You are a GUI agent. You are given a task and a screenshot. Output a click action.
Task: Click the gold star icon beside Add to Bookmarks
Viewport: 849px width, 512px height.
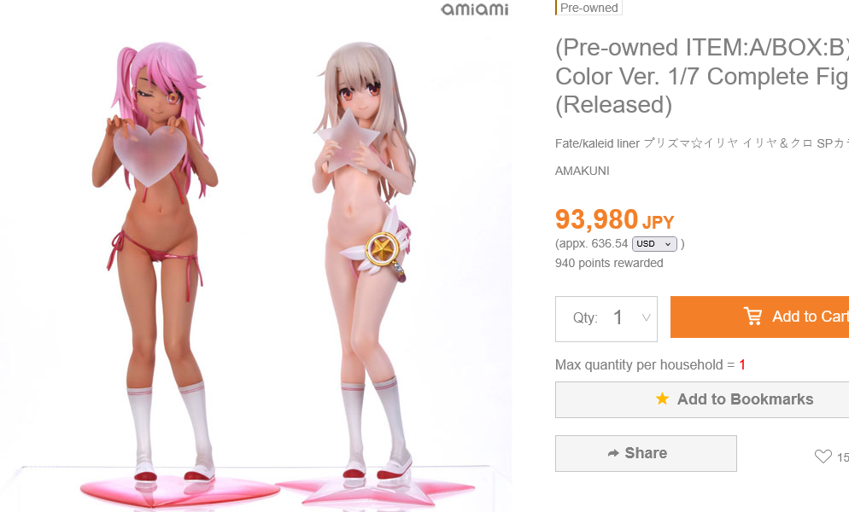pos(662,399)
